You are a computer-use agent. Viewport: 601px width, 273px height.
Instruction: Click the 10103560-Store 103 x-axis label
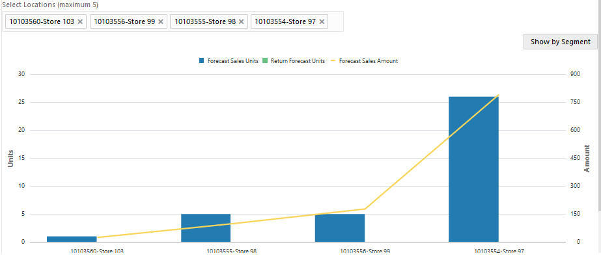pos(97,252)
